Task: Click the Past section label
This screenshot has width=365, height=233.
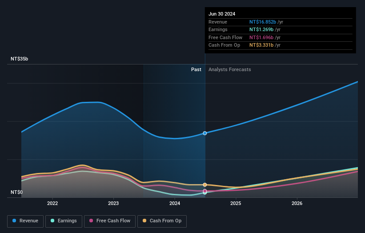Action: 196,70
